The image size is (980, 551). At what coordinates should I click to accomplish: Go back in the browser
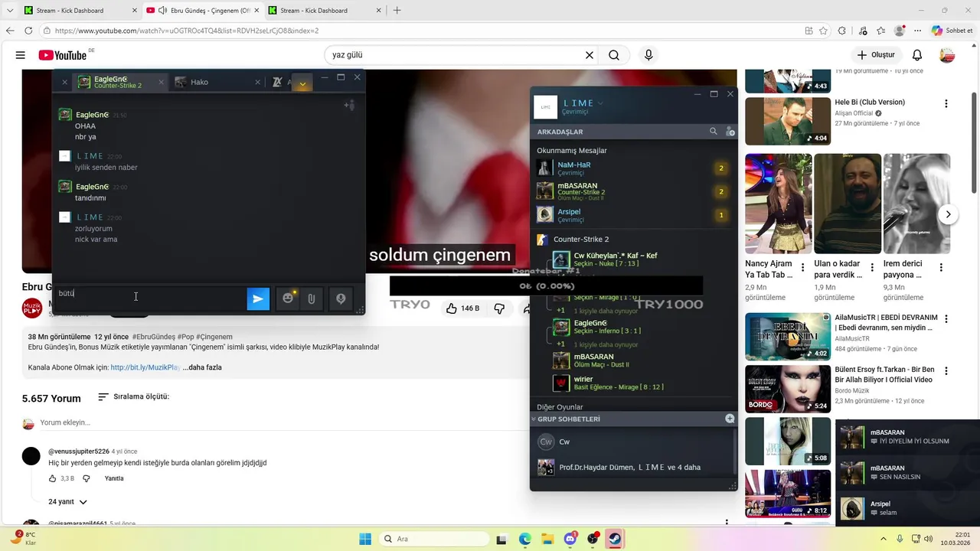(x=10, y=31)
